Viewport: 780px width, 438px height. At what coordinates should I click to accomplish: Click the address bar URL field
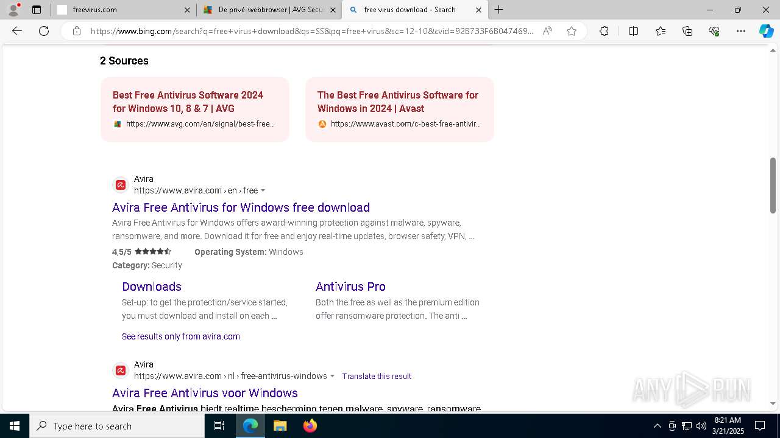tap(312, 31)
